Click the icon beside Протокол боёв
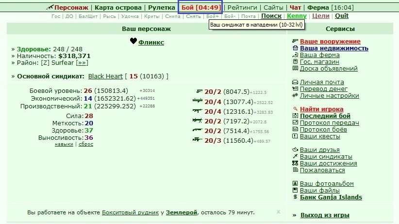The image size is (399, 224). point(295,129)
